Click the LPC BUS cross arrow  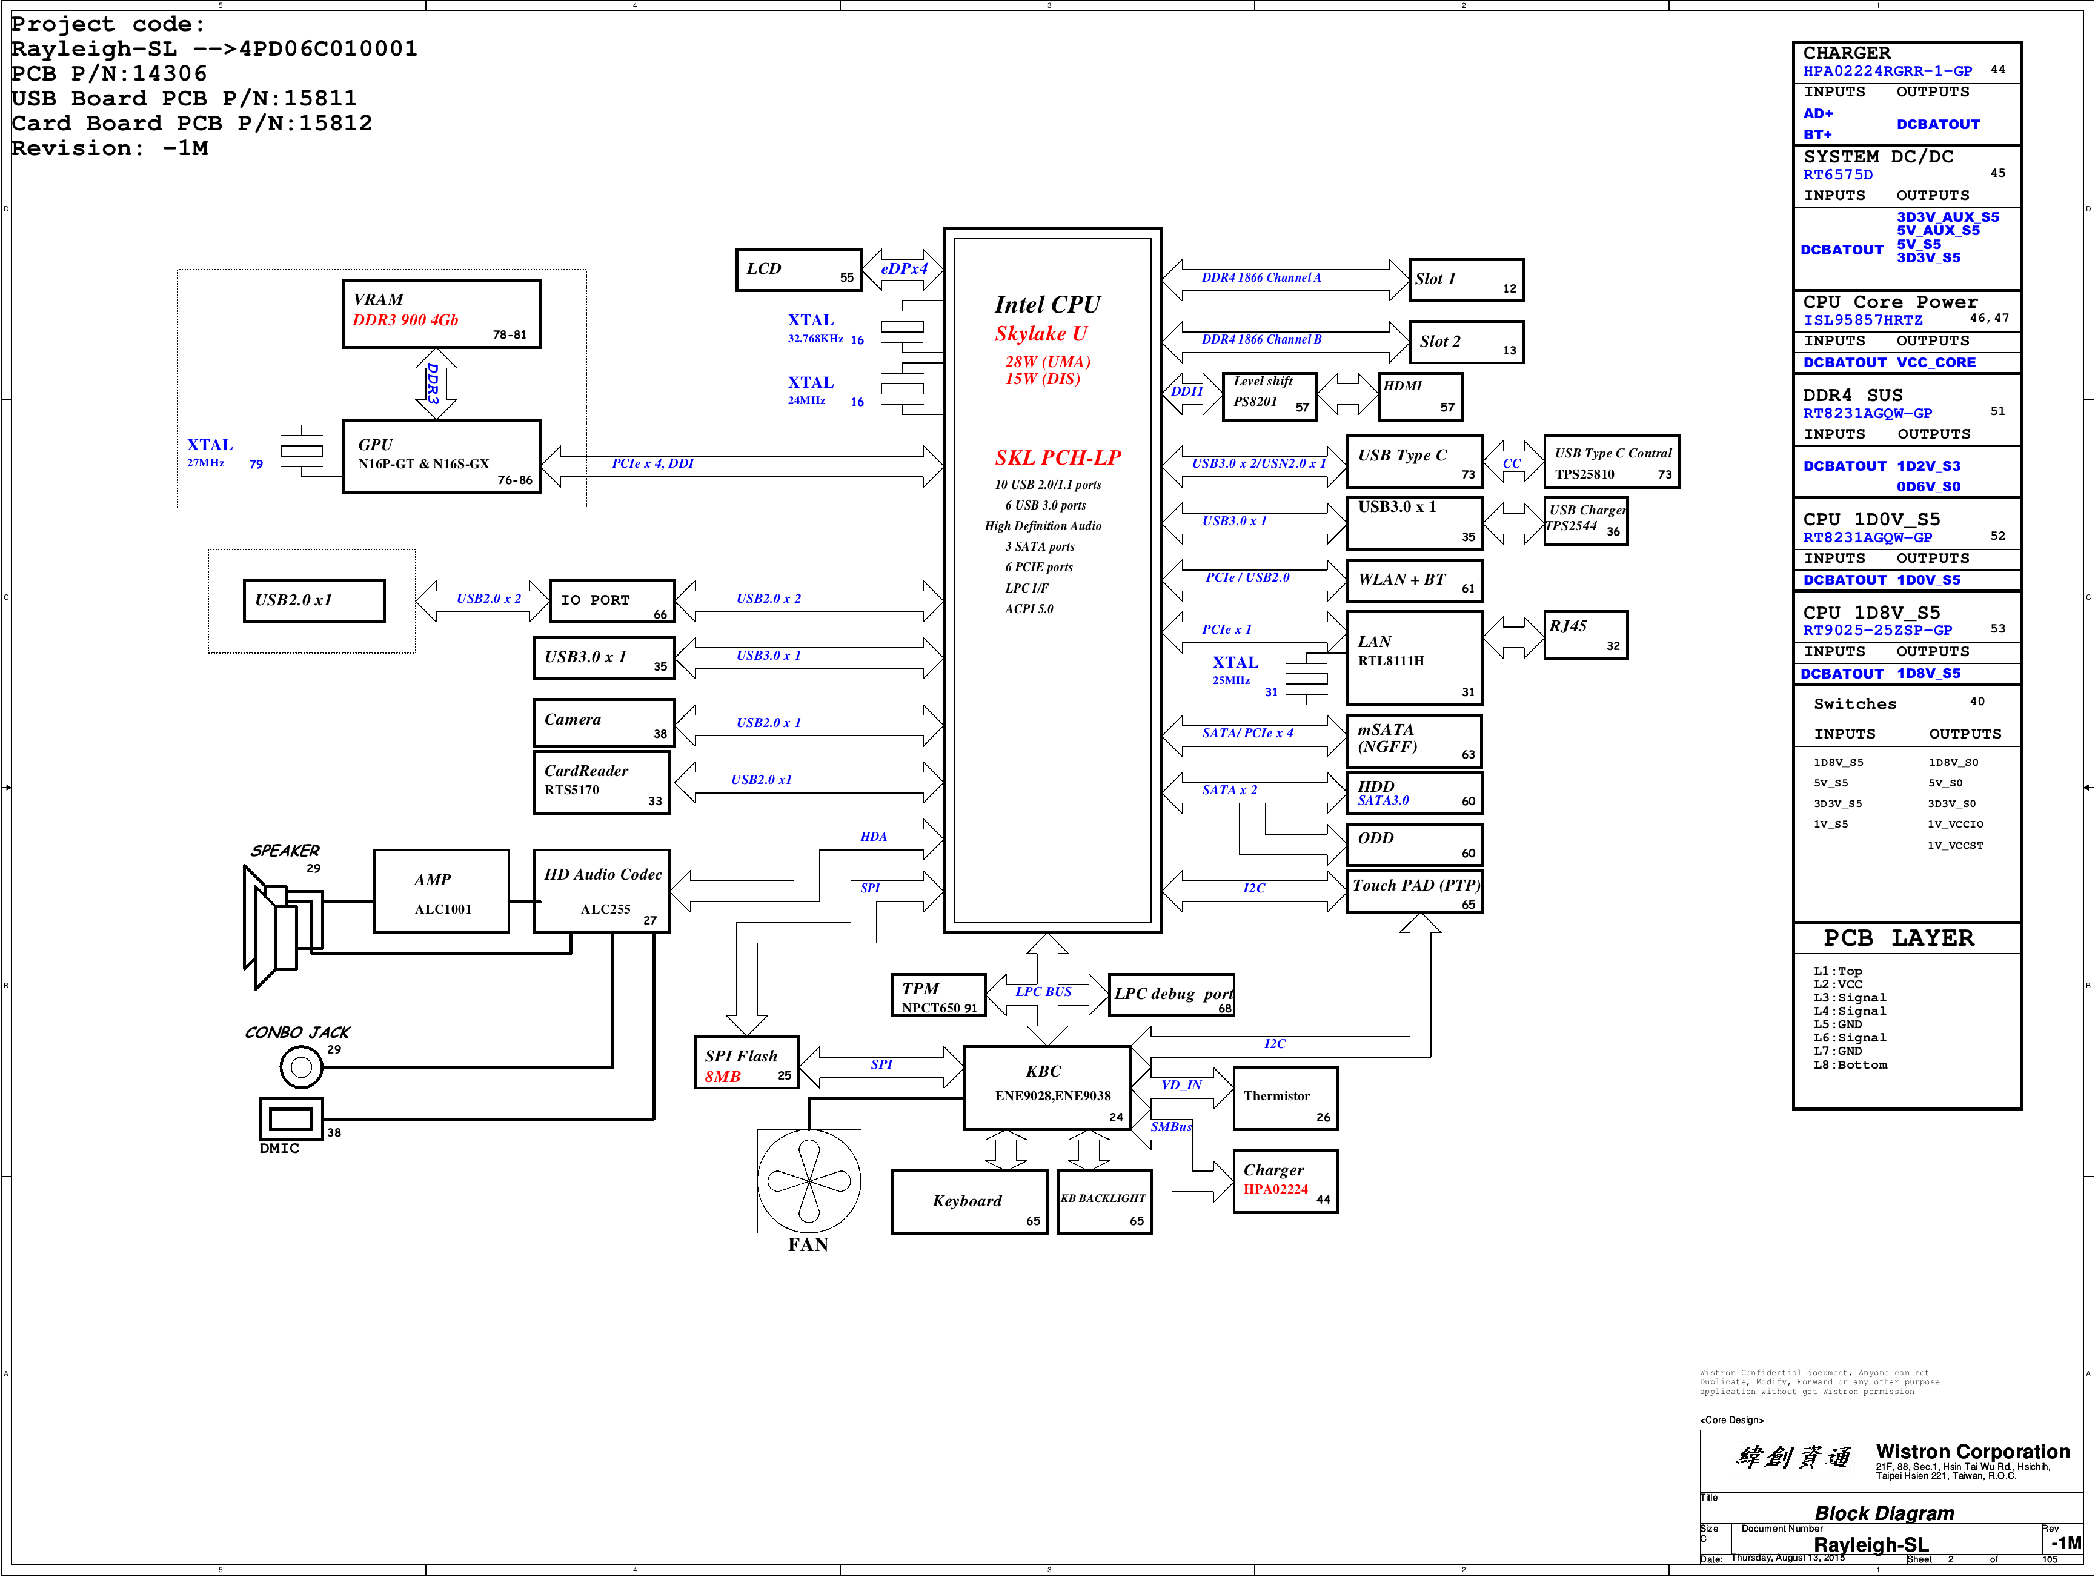(1047, 990)
